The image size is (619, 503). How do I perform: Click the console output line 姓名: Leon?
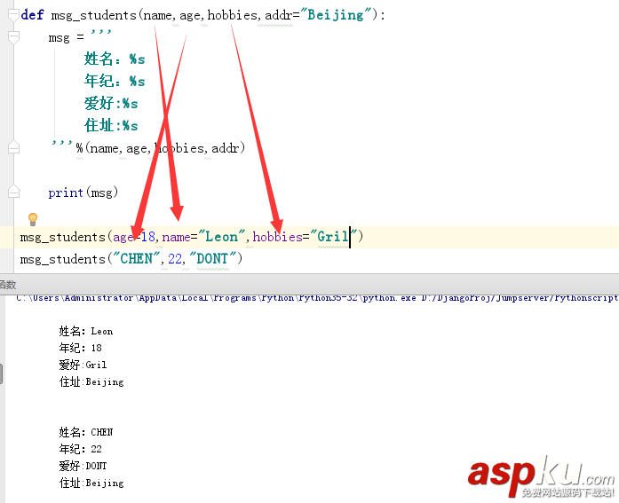click(85, 331)
